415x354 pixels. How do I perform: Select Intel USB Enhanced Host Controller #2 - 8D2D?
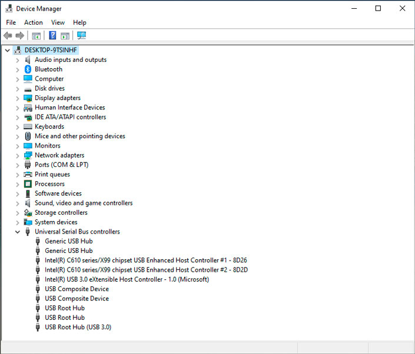click(146, 270)
